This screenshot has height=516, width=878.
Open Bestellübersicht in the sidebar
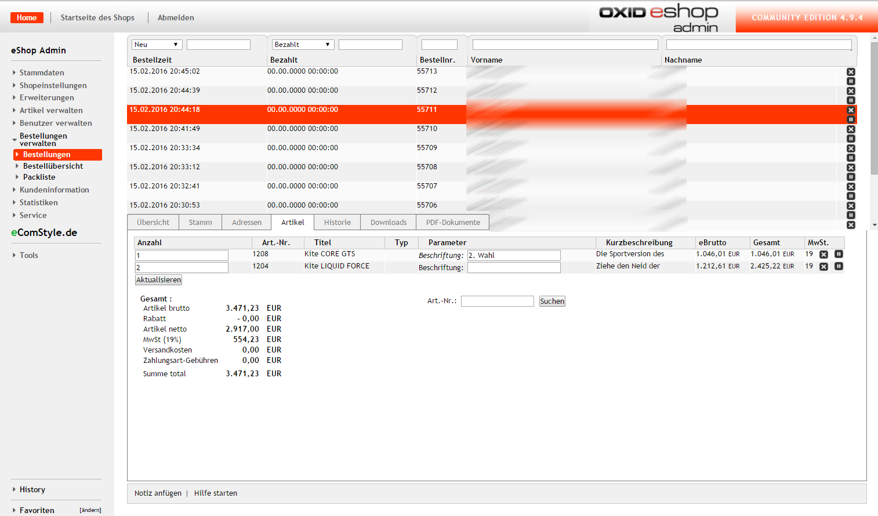(x=53, y=166)
